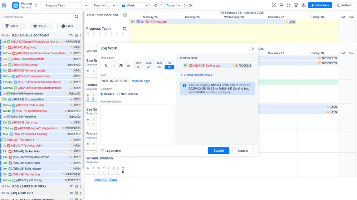Enter fullscreen mode icon

pos(289,5)
